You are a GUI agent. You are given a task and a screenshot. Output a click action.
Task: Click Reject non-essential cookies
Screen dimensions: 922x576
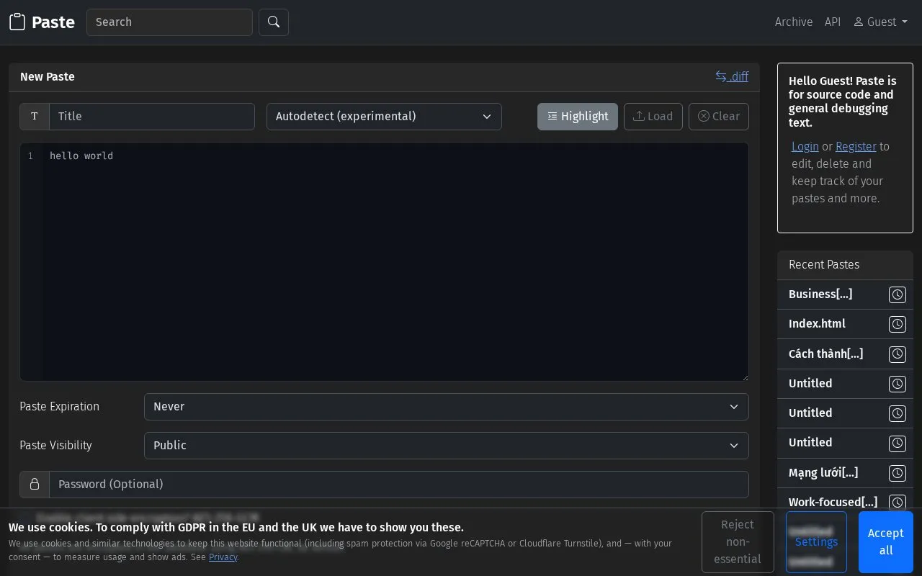(x=738, y=542)
